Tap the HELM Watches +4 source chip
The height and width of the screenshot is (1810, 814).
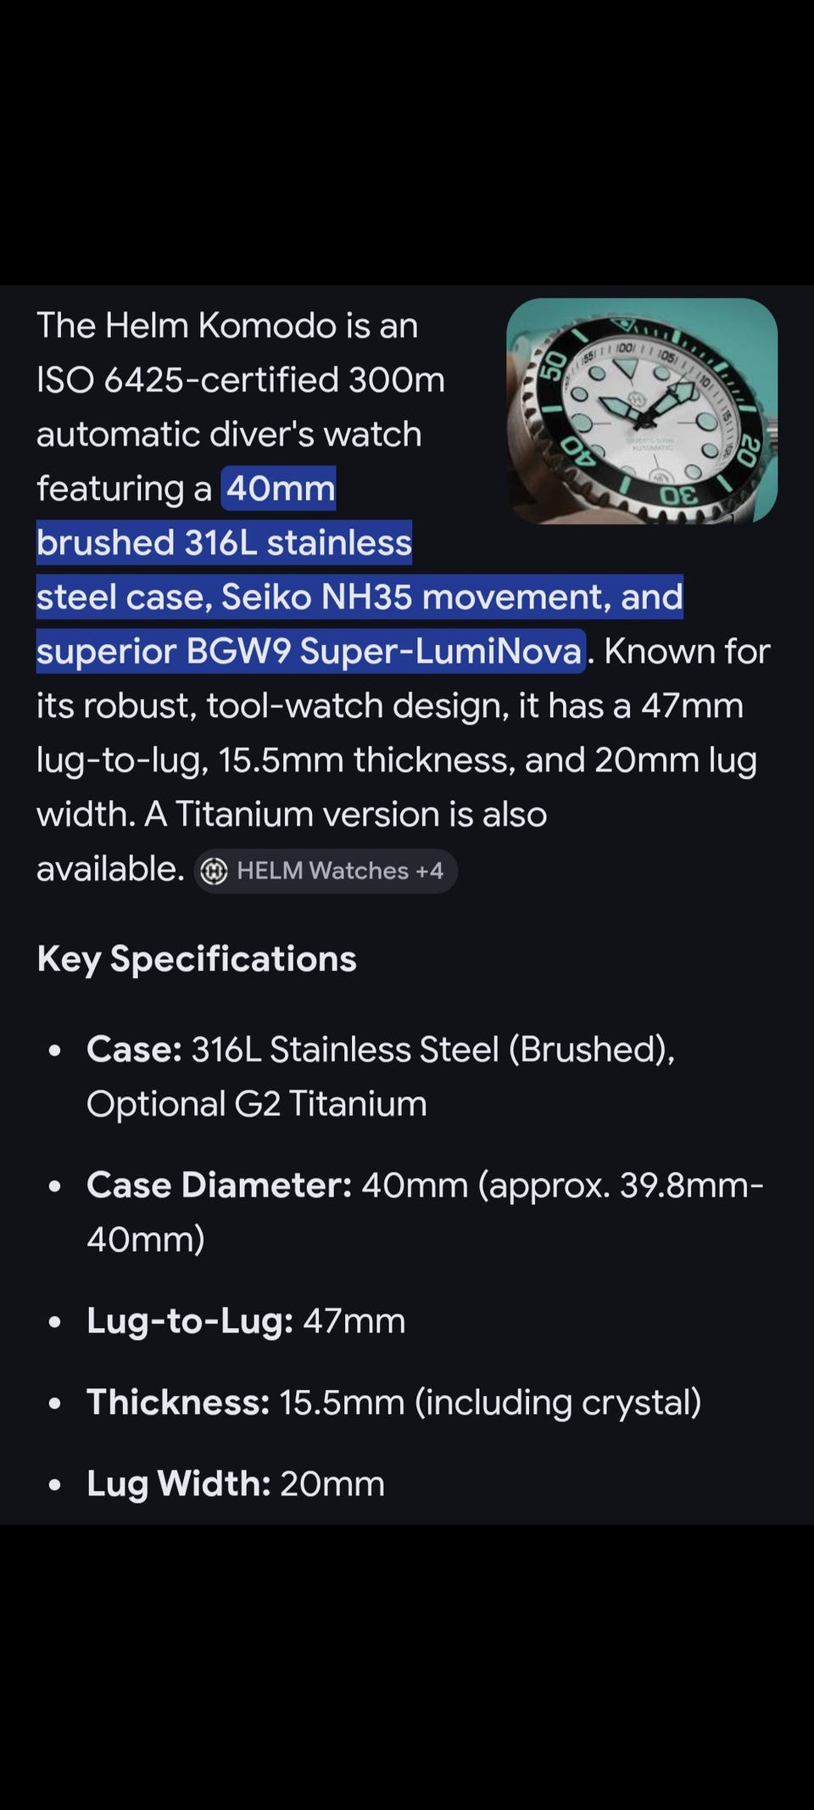pos(326,871)
